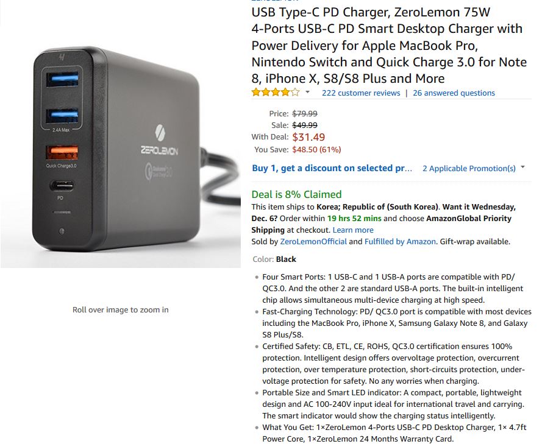The width and height of the screenshot is (542, 444).
Task: Open 26 answered questions link
Action: tap(454, 93)
